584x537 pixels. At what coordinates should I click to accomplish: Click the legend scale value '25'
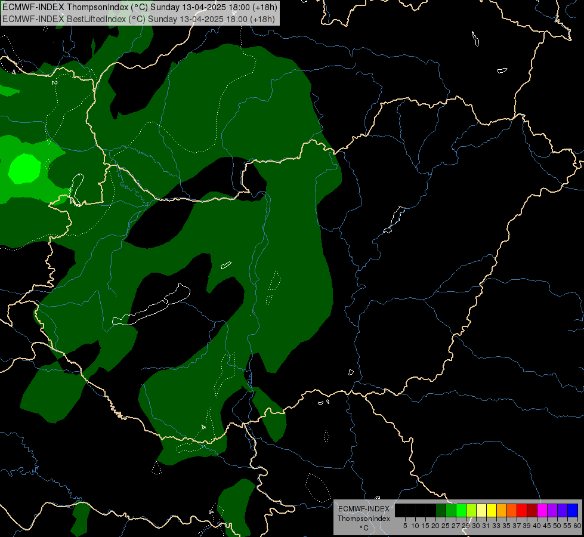tap(446, 526)
